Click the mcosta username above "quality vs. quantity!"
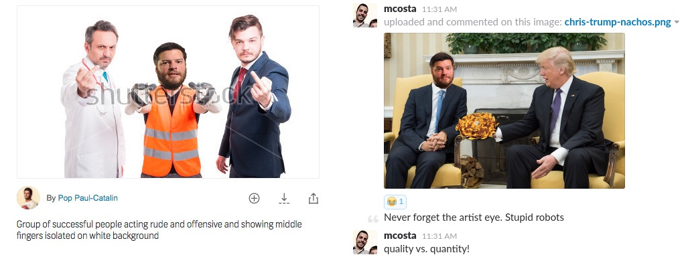Screen dimensions: 686x269 click(400, 236)
